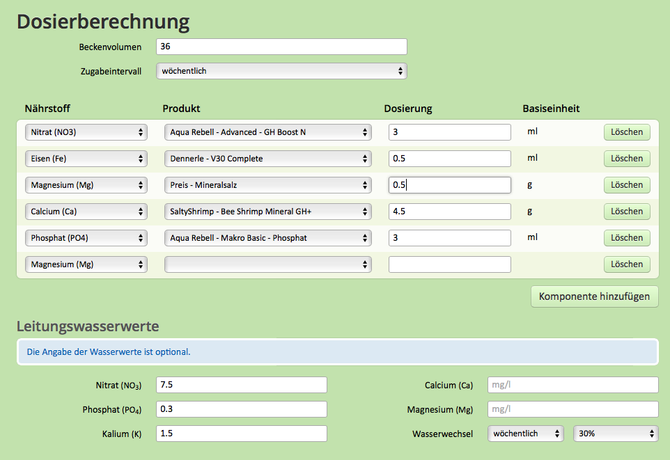Click the Dosierung column header

pyautogui.click(x=408, y=109)
